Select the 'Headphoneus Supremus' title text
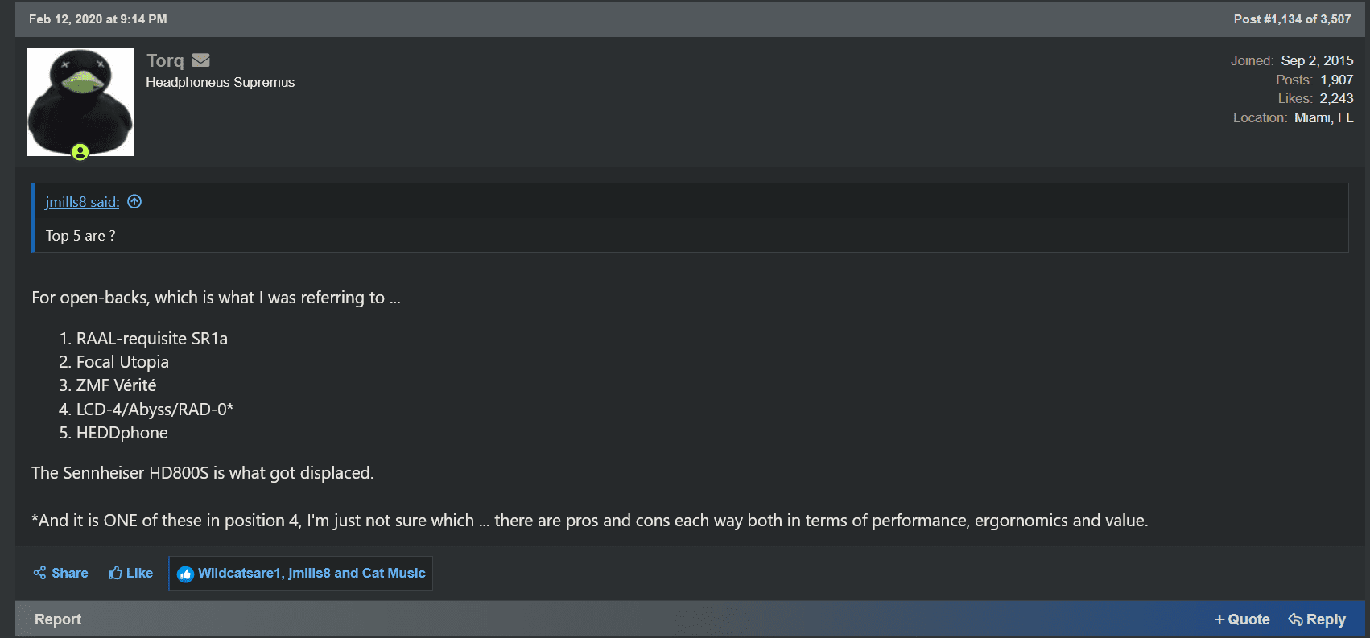 tap(220, 82)
